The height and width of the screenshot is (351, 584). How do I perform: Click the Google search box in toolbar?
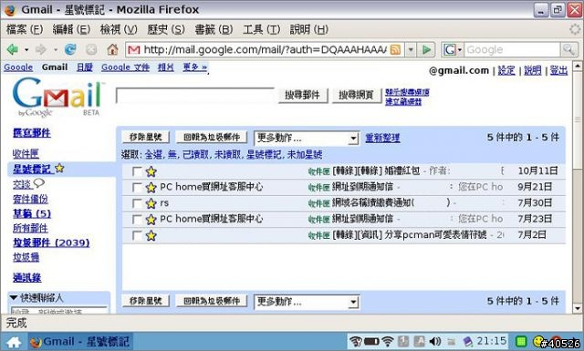pyautogui.click(x=512, y=49)
